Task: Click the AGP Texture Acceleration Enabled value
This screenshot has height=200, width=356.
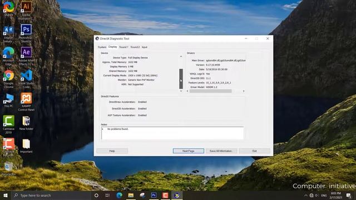Action: coord(142,115)
